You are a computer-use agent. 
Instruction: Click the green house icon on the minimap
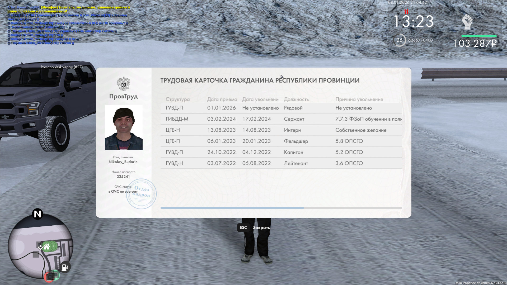(x=47, y=247)
